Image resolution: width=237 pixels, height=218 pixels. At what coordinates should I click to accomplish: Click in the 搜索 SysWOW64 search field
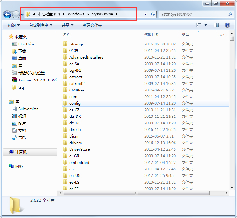[x=194, y=14]
